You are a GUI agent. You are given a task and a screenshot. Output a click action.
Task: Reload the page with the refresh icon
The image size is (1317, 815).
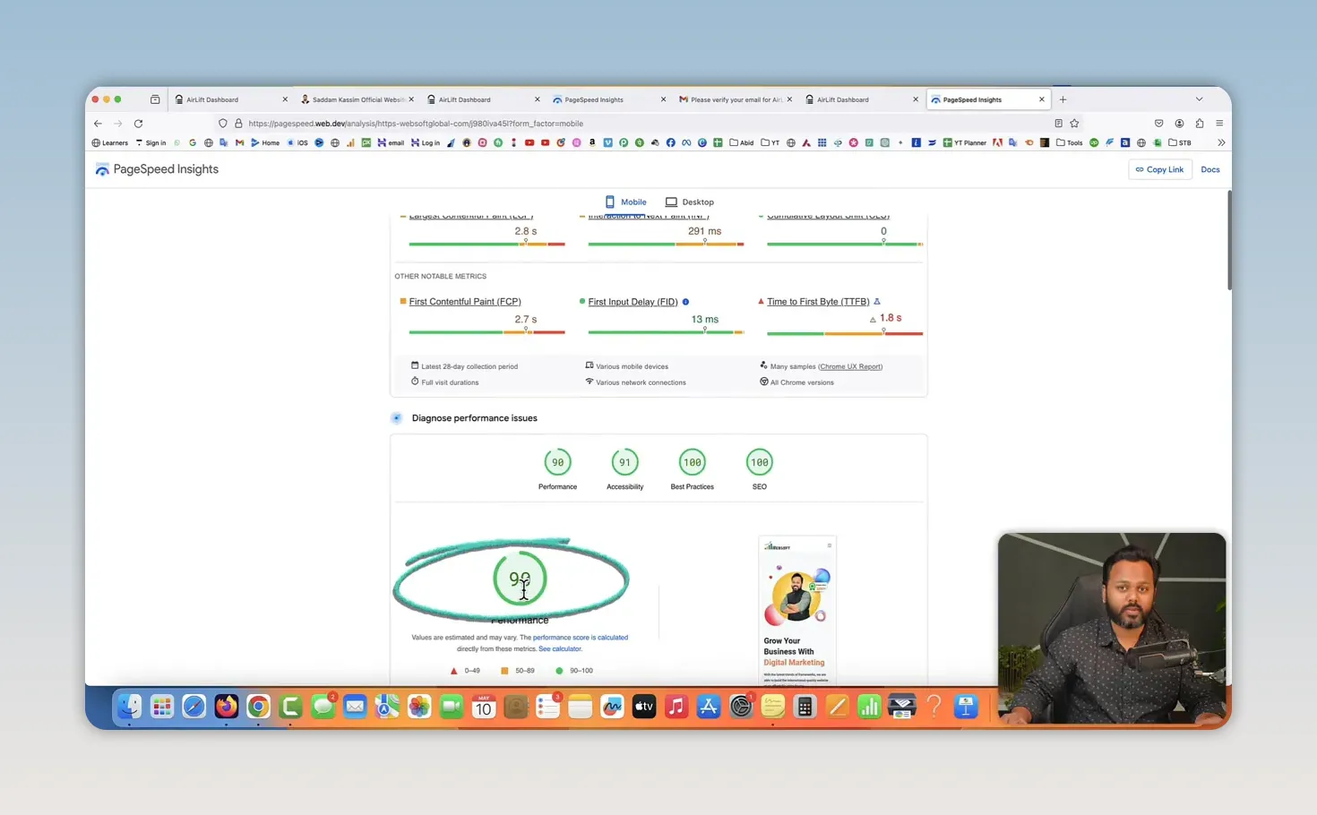pos(138,124)
